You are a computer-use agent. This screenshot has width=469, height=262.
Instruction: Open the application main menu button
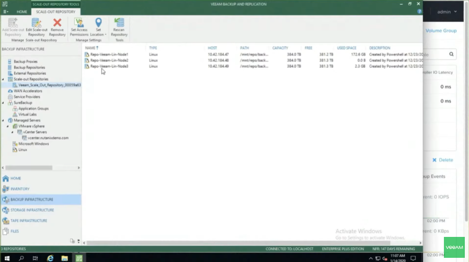point(6,12)
